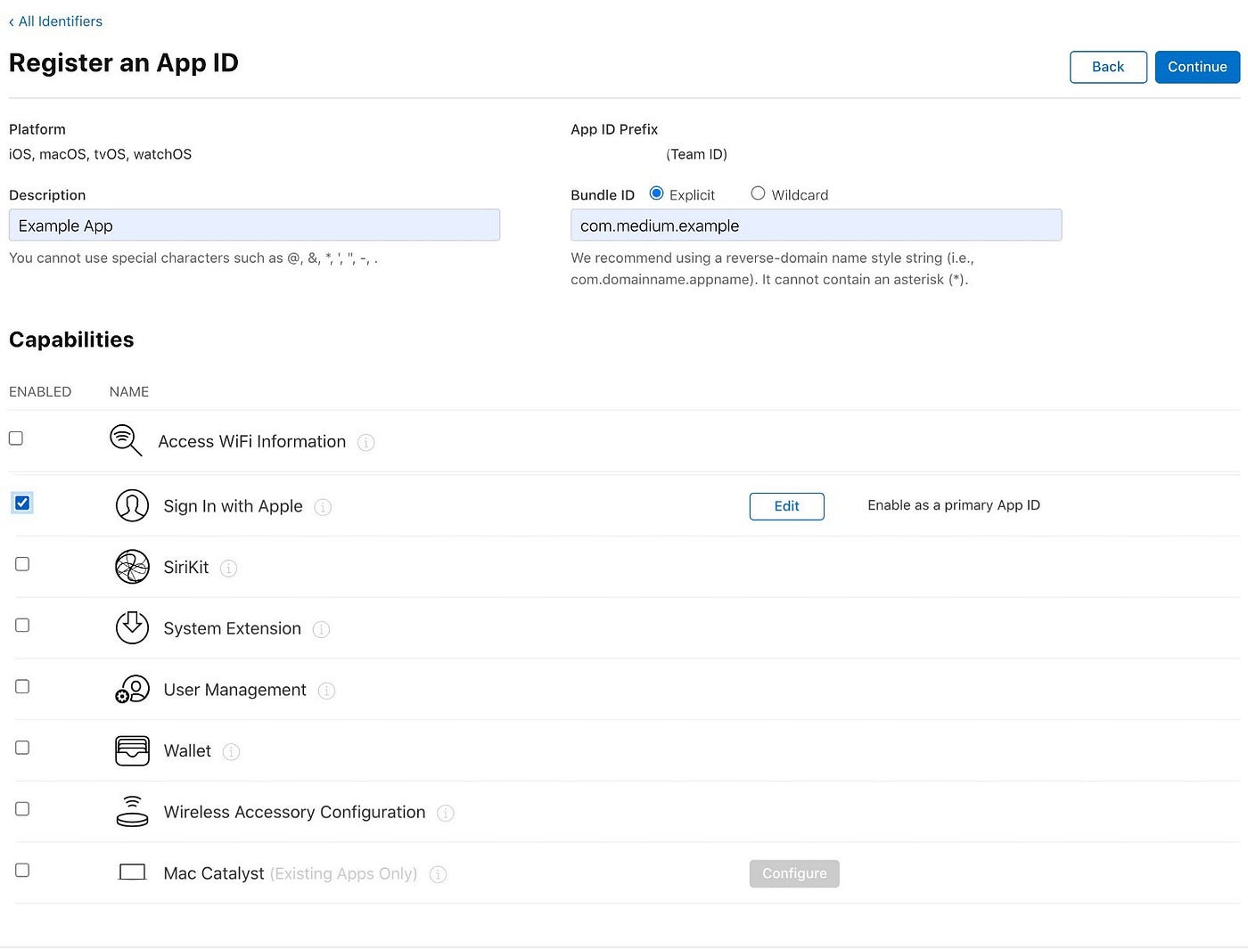Image resolution: width=1248 pixels, height=950 pixels.
Task: Open the Sign In with Apple info tooltip
Action: (322, 506)
